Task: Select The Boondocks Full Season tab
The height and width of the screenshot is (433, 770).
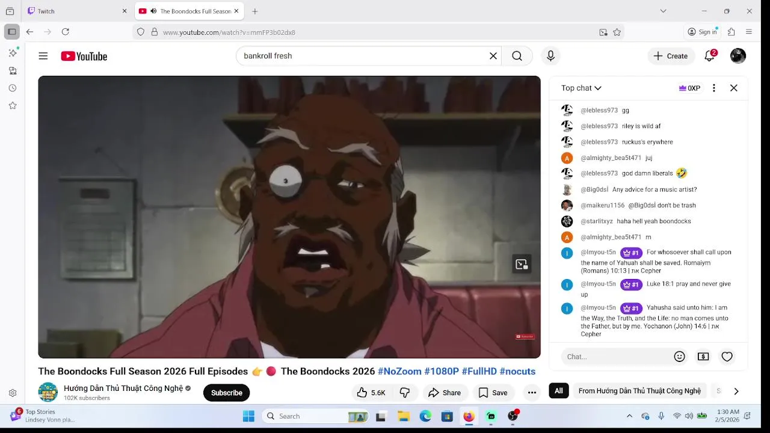Action: (x=190, y=11)
